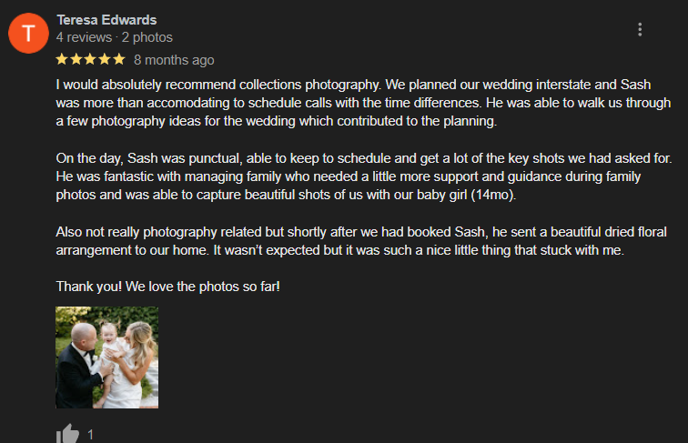Click the "8 months ago" timestamp
688x443 pixels.
(x=174, y=60)
